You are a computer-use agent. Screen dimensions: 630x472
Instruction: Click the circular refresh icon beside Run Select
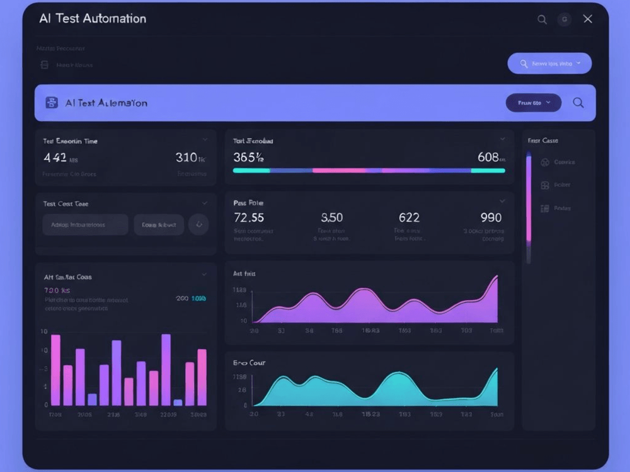point(198,225)
